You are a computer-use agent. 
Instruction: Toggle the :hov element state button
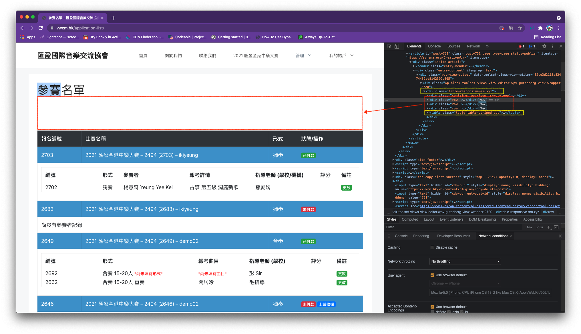[529, 227]
